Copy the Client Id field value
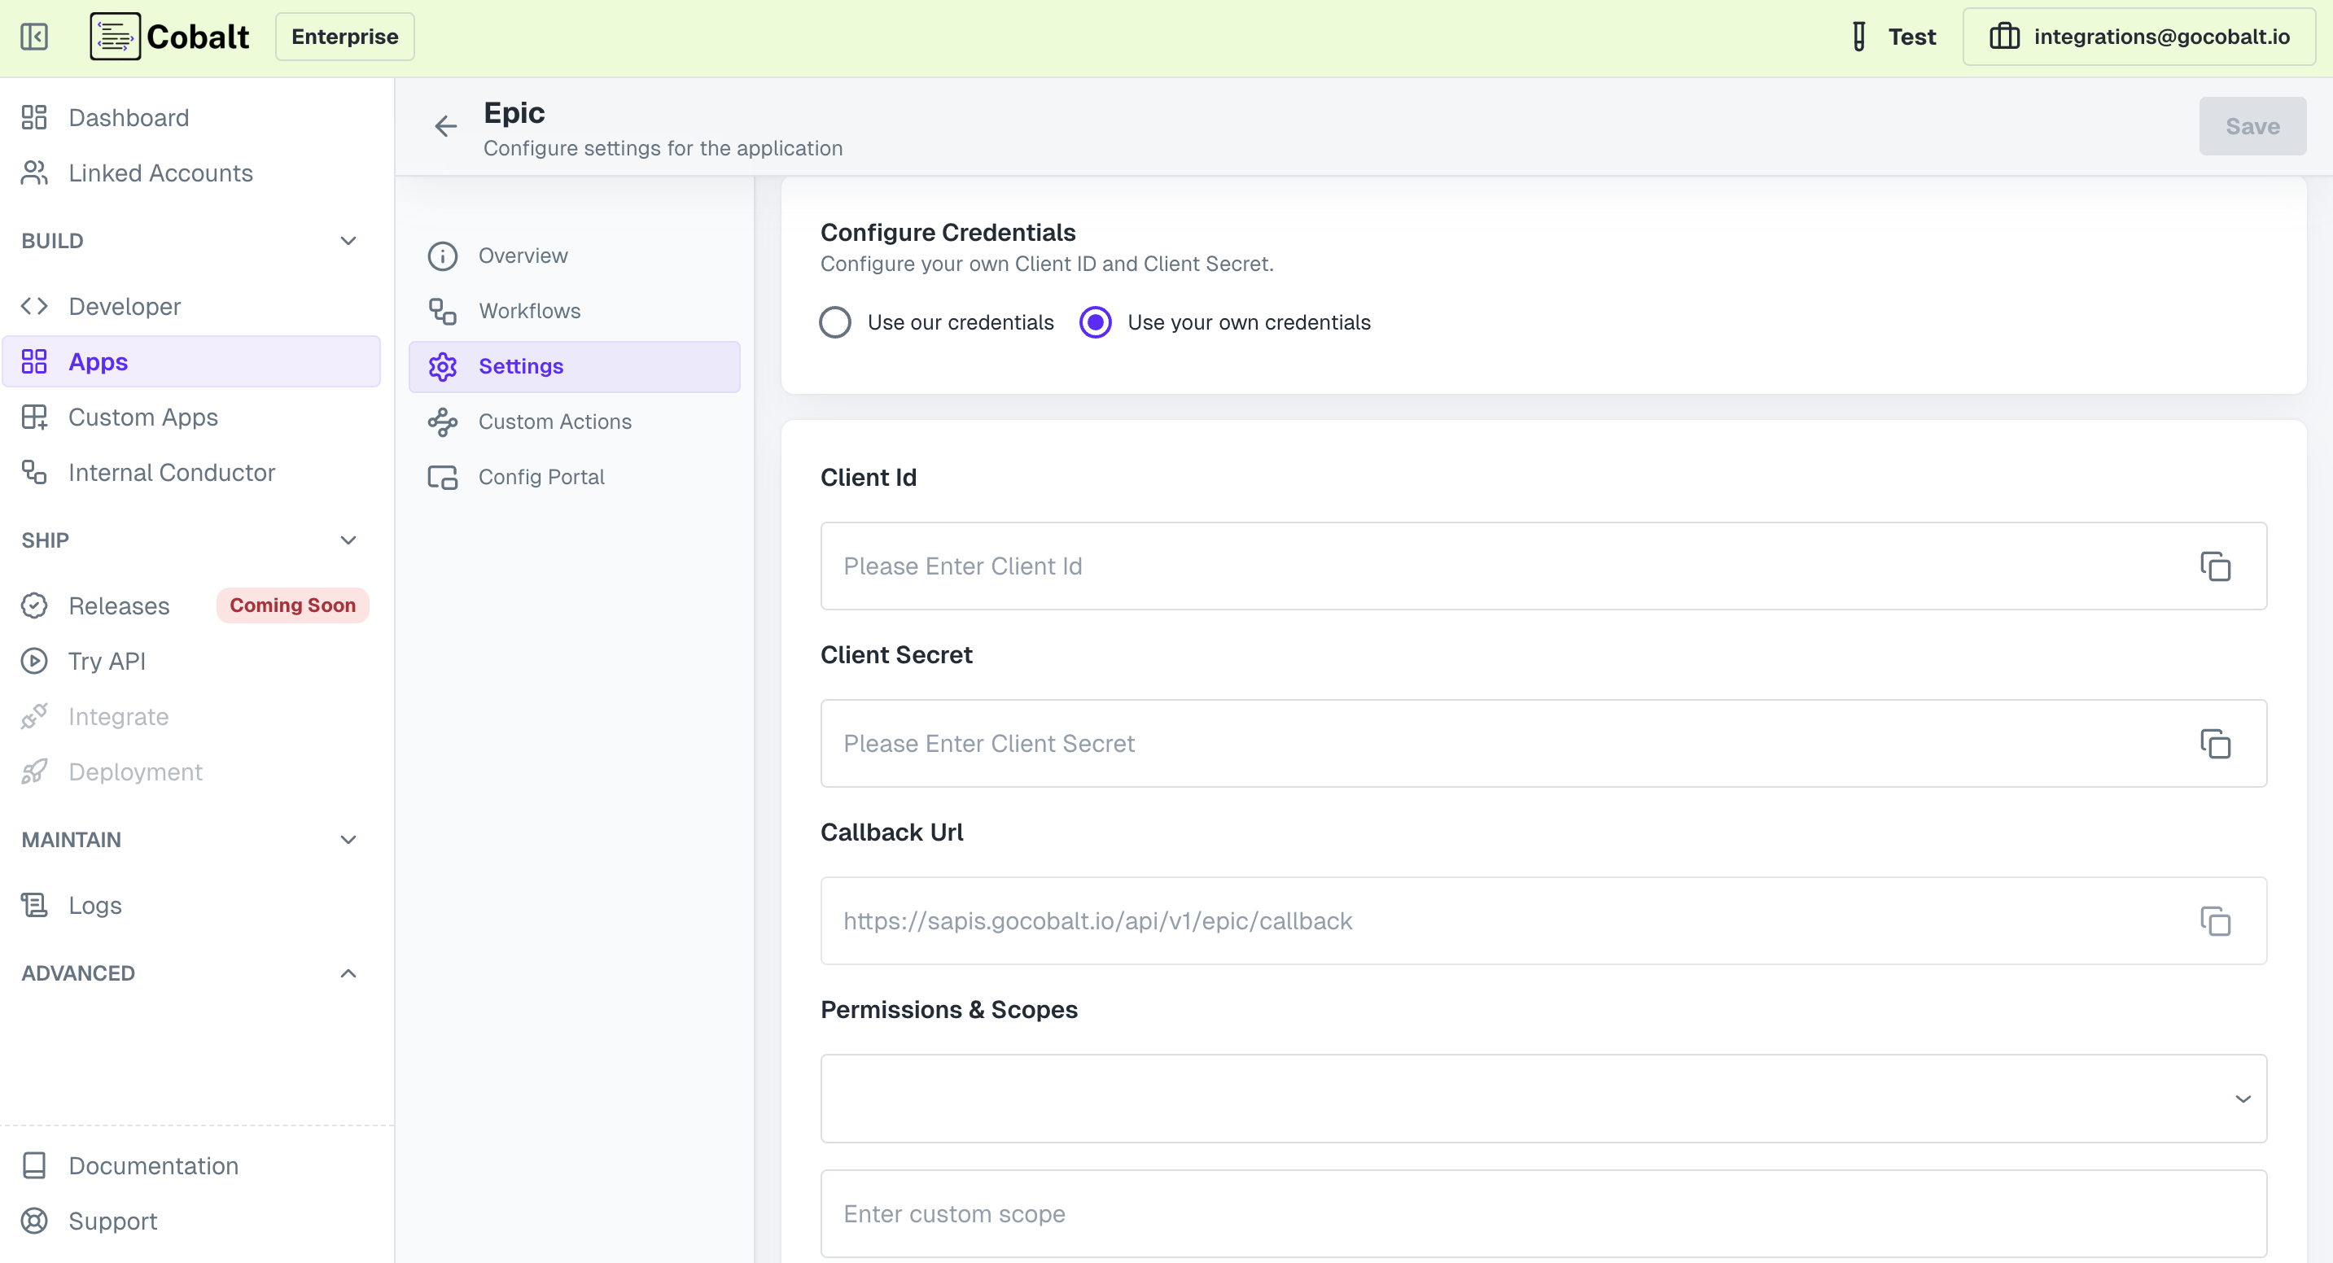Viewport: 2333px width, 1263px height. coord(2216,565)
